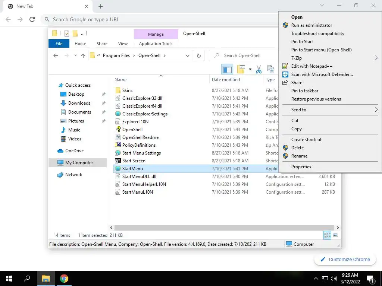Click the OpenShell help file icon
Screen dimensions: 382x286
click(x=118, y=129)
